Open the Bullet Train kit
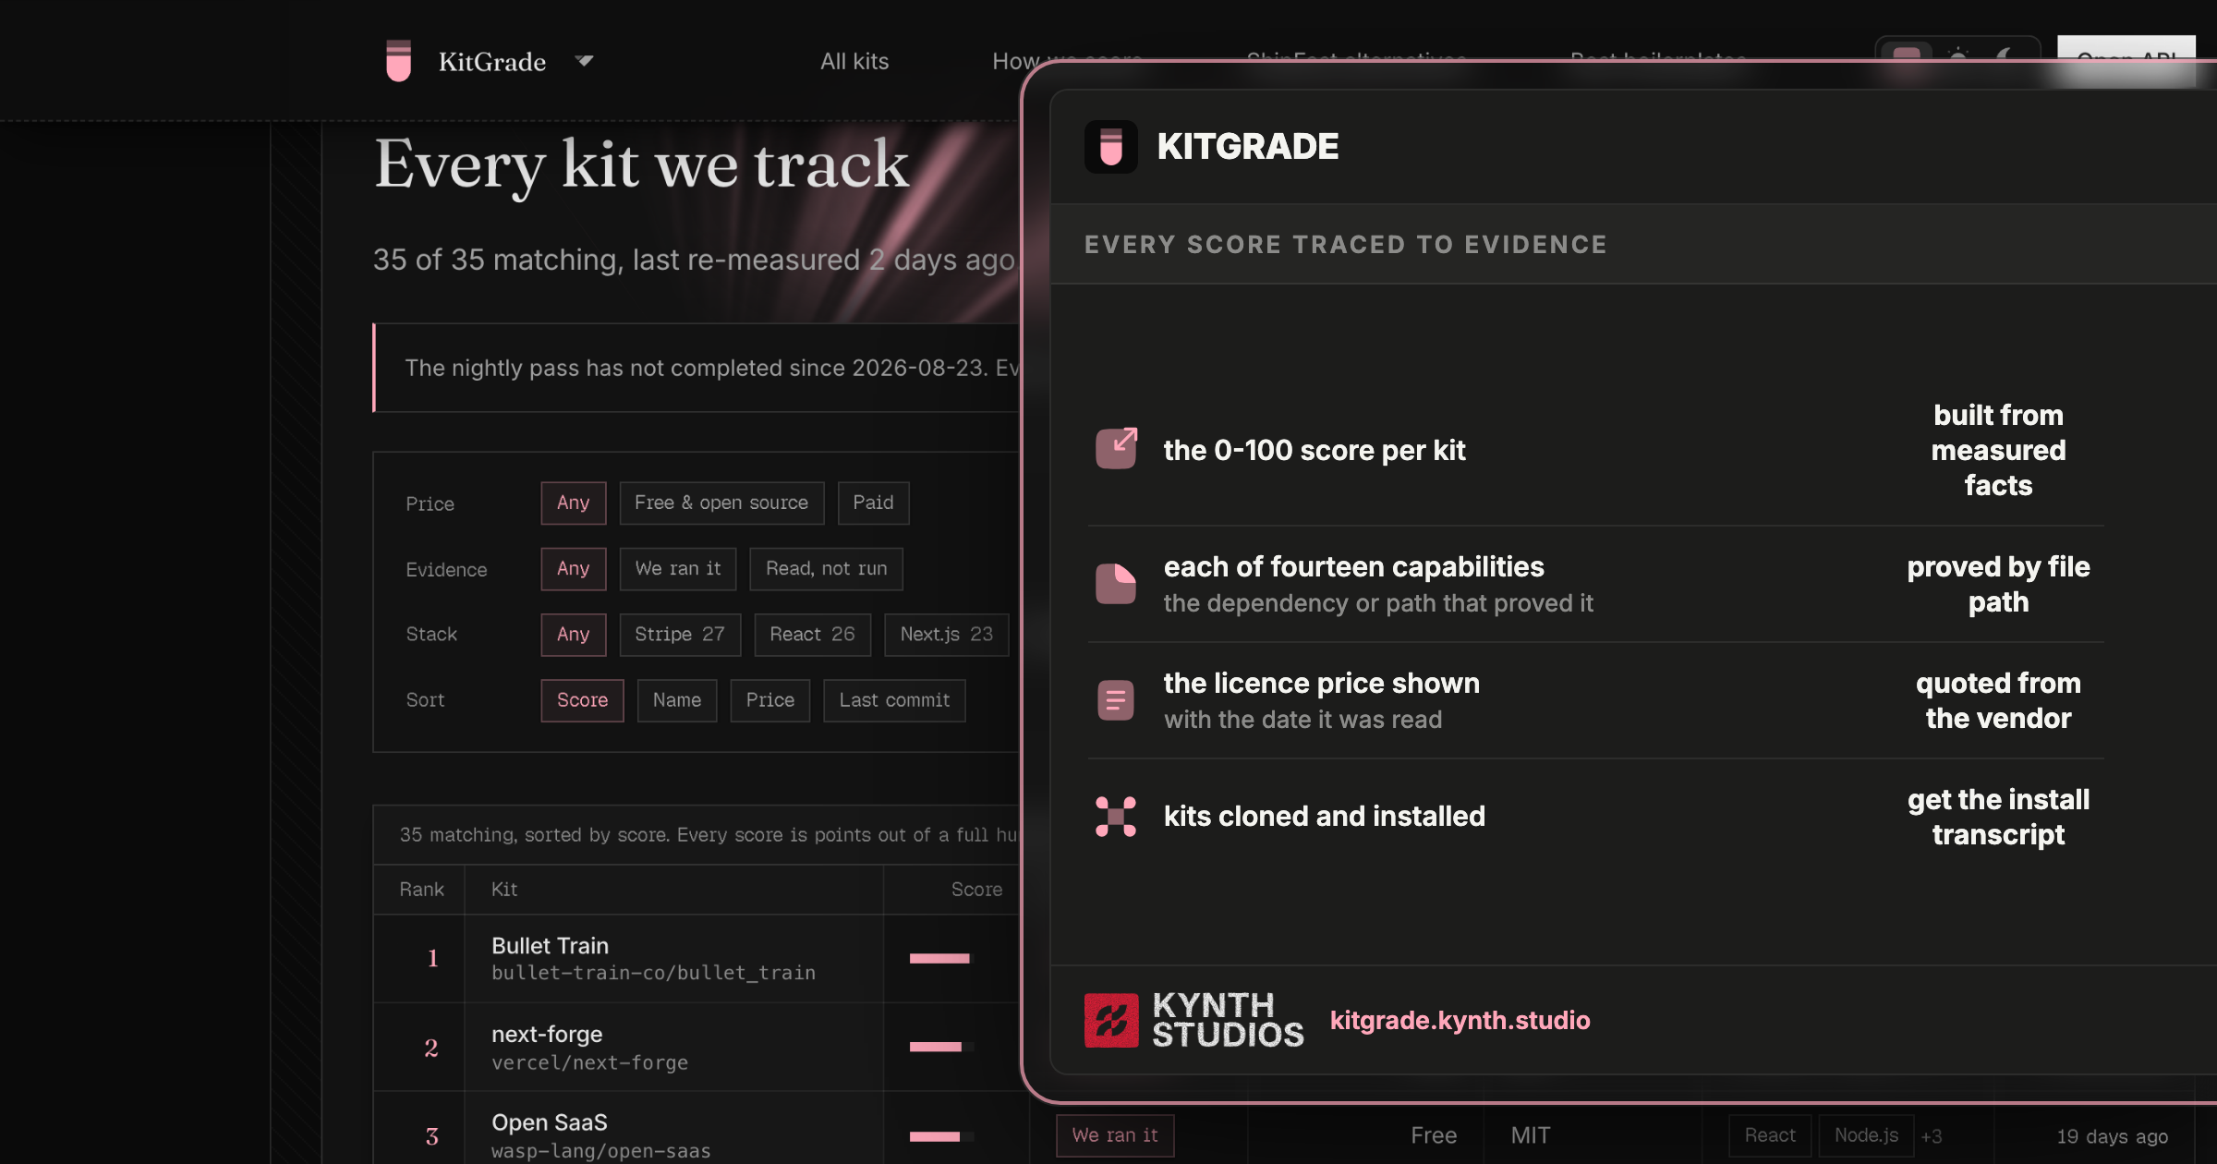This screenshot has width=2217, height=1164. [x=550, y=946]
